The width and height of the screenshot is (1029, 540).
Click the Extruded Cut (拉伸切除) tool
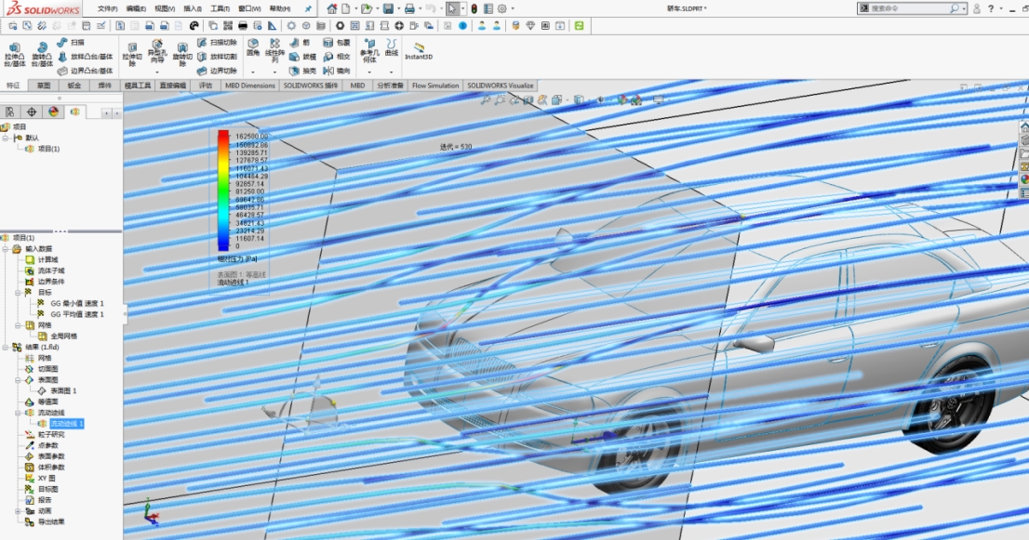pos(132,55)
